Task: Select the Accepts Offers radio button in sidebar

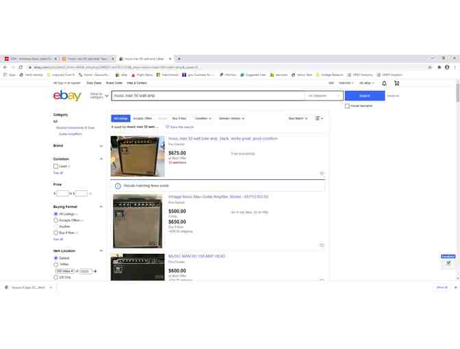Action: (56, 220)
